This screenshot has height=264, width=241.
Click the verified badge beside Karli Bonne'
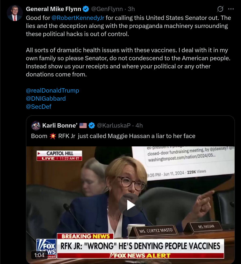(92, 125)
